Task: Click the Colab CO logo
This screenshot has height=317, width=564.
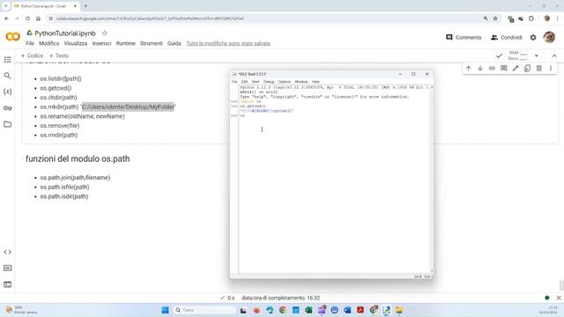Action: [12, 37]
